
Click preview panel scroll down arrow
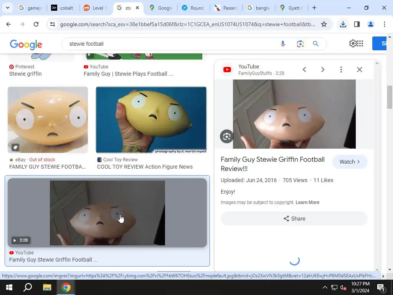377,270
